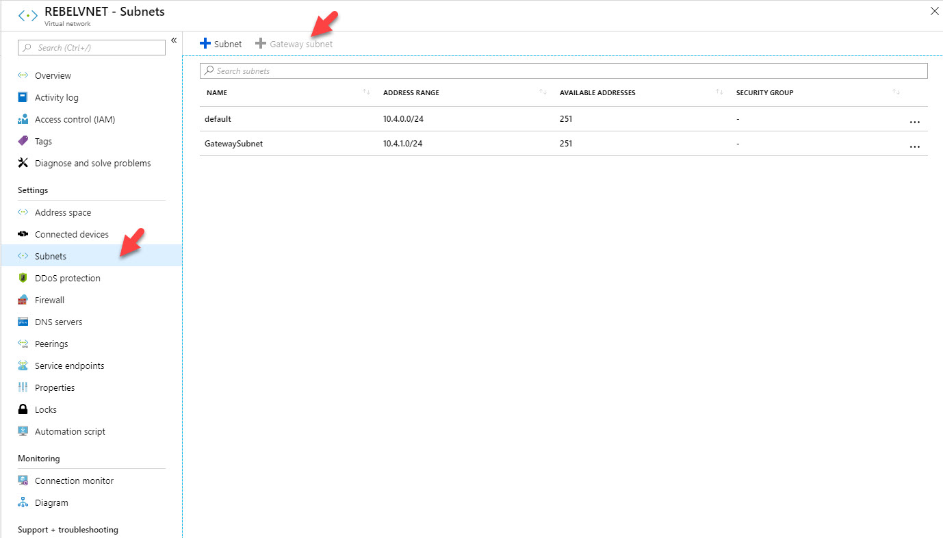Open the Peerings settings page
The width and height of the screenshot is (943, 538).
pyautogui.click(x=91, y=344)
